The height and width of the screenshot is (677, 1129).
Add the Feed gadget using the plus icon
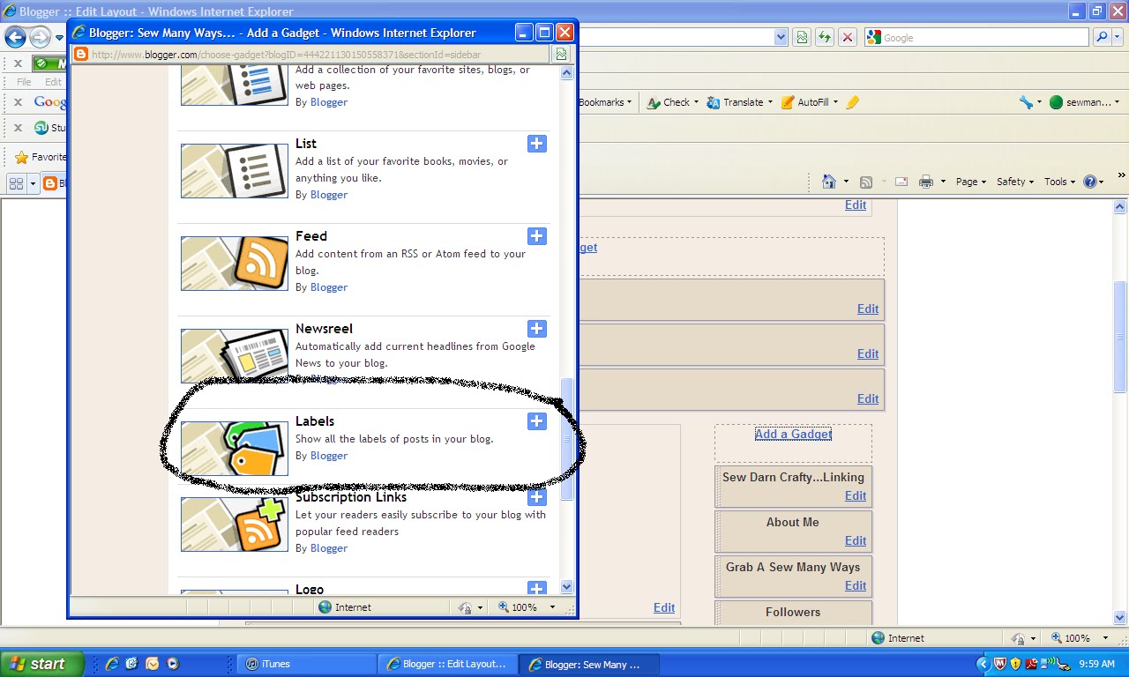point(536,236)
